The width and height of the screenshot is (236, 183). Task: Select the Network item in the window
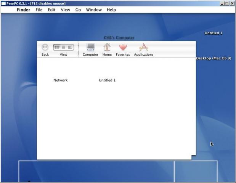tap(61, 80)
